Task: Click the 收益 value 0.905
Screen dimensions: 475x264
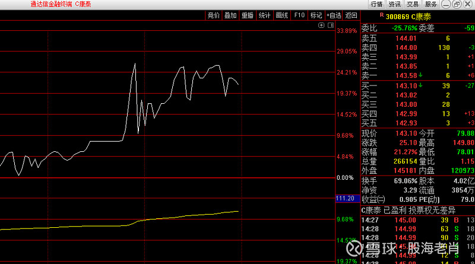Action: [x=407, y=200]
